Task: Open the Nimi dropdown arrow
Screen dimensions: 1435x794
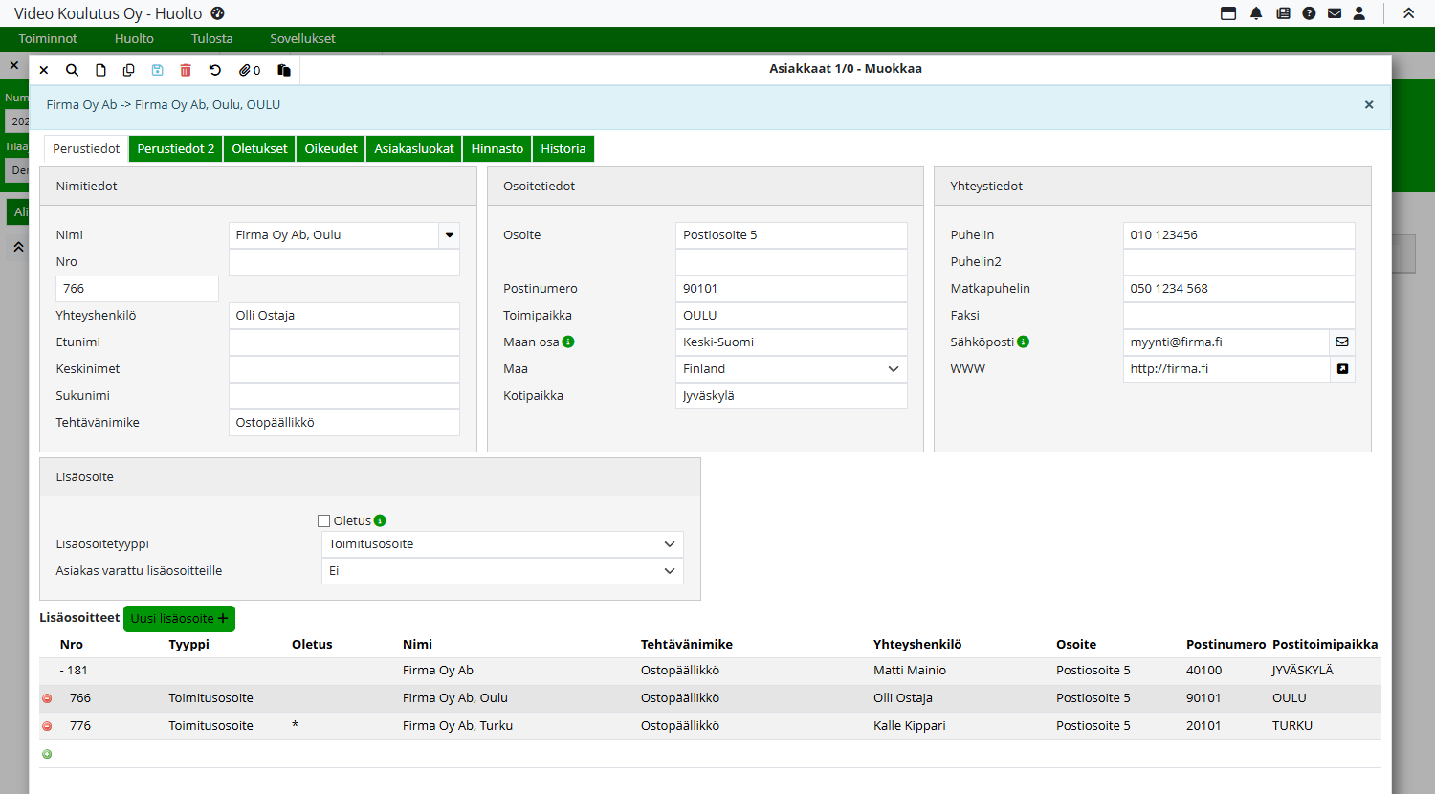Action: click(x=449, y=235)
